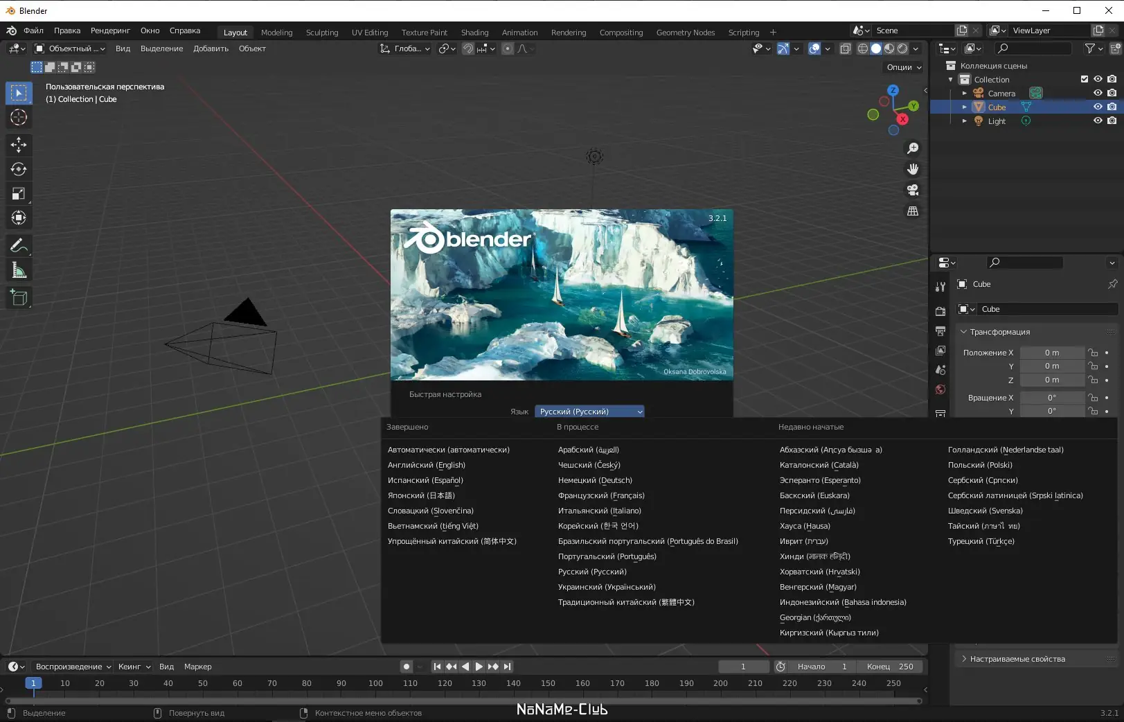The height and width of the screenshot is (722, 1124).
Task: Click the Add Cube tool icon
Action: [19, 298]
